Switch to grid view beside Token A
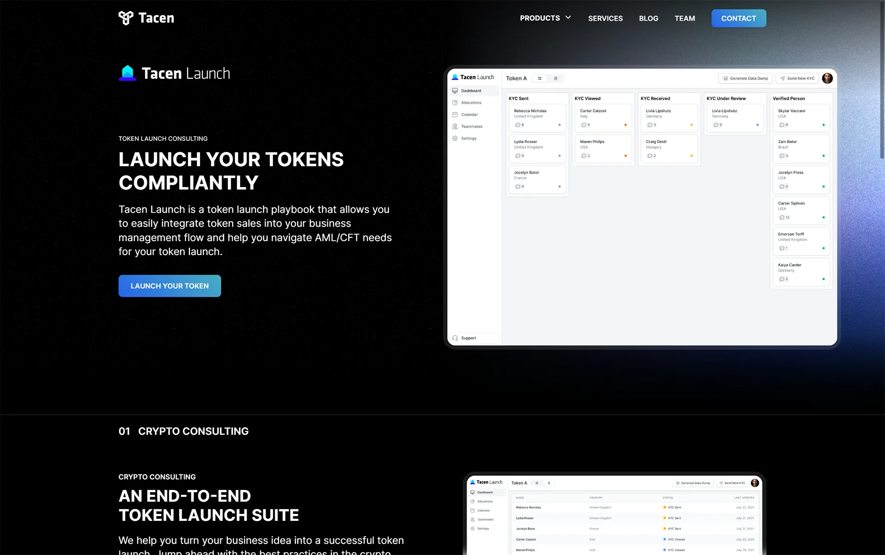The width and height of the screenshot is (885, 555). (x=540, y=78)
